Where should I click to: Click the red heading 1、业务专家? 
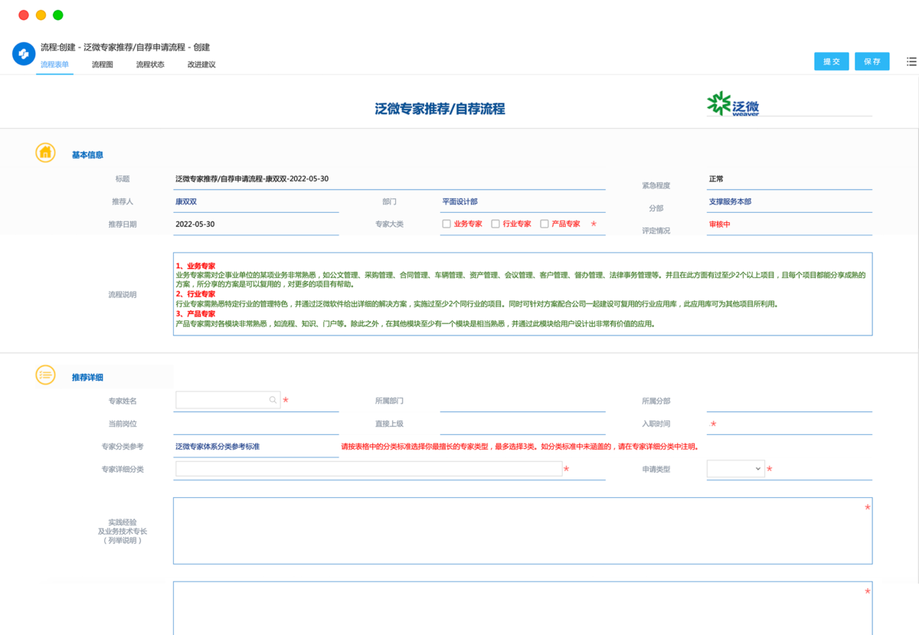click(195, 266)
